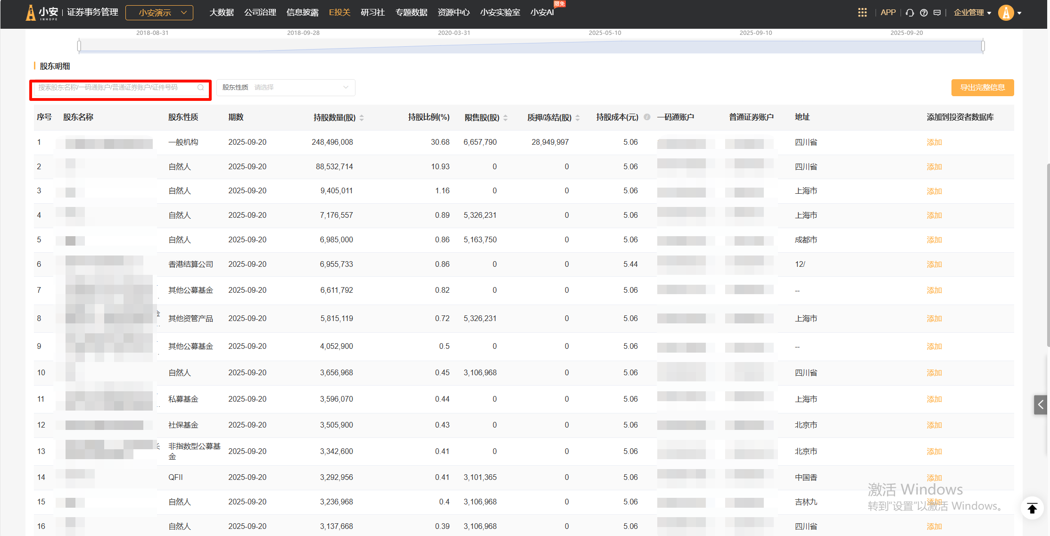Click 添加 link for shareholder row 1
Screen dimensions: 1050x536
934,142
